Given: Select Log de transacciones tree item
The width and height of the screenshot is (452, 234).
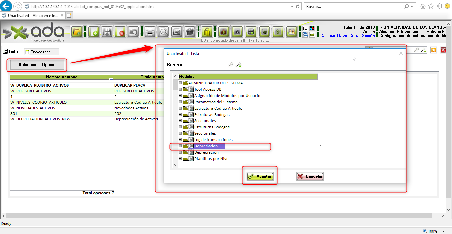Looking at the screenshot, I should pyautogui.click(x=213, y=140).
